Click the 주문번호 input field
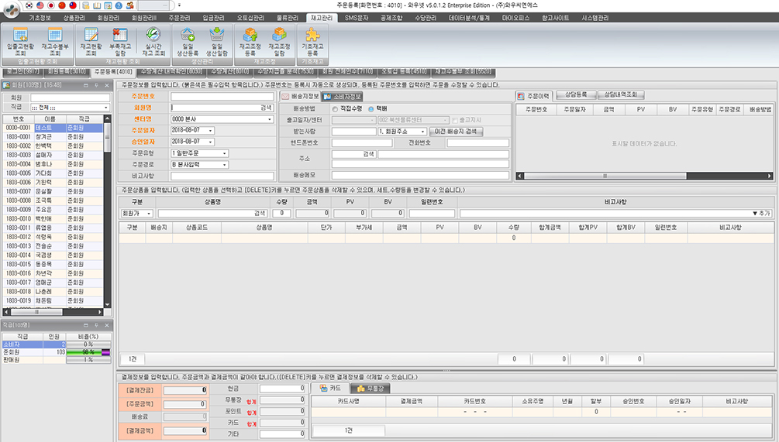Screen dimensions: 779x442 [x=222, y=96]
